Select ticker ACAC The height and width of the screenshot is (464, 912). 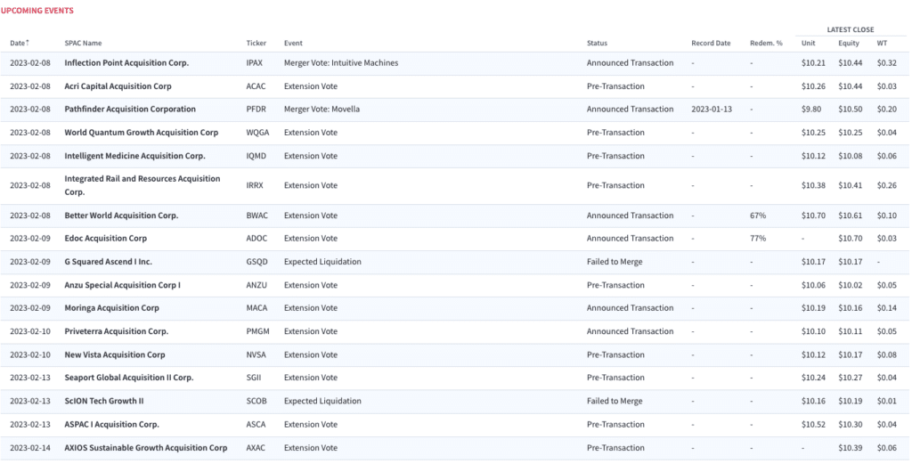pos(256,86)
